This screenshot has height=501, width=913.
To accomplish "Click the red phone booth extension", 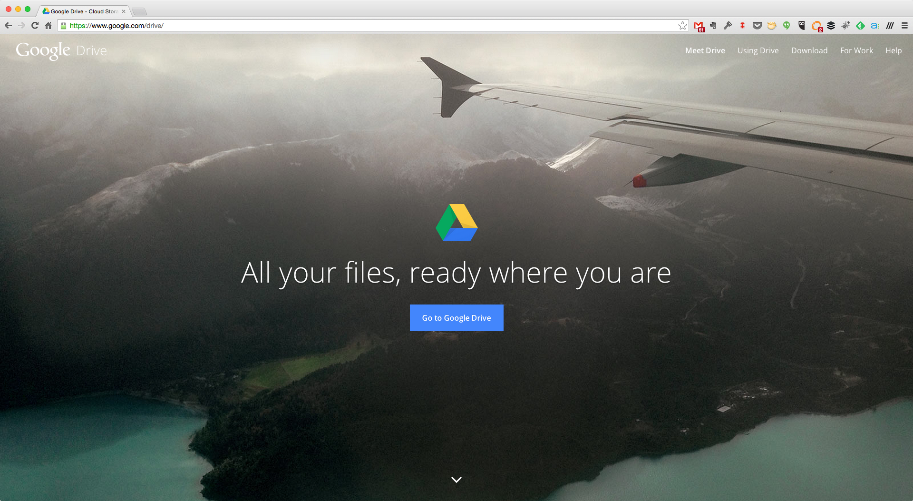I will [x=742, y=26].
